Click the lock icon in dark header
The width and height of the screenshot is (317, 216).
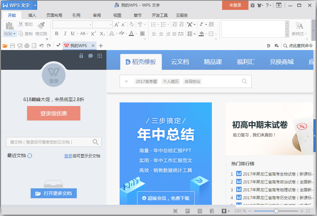[x=81, y=56]
